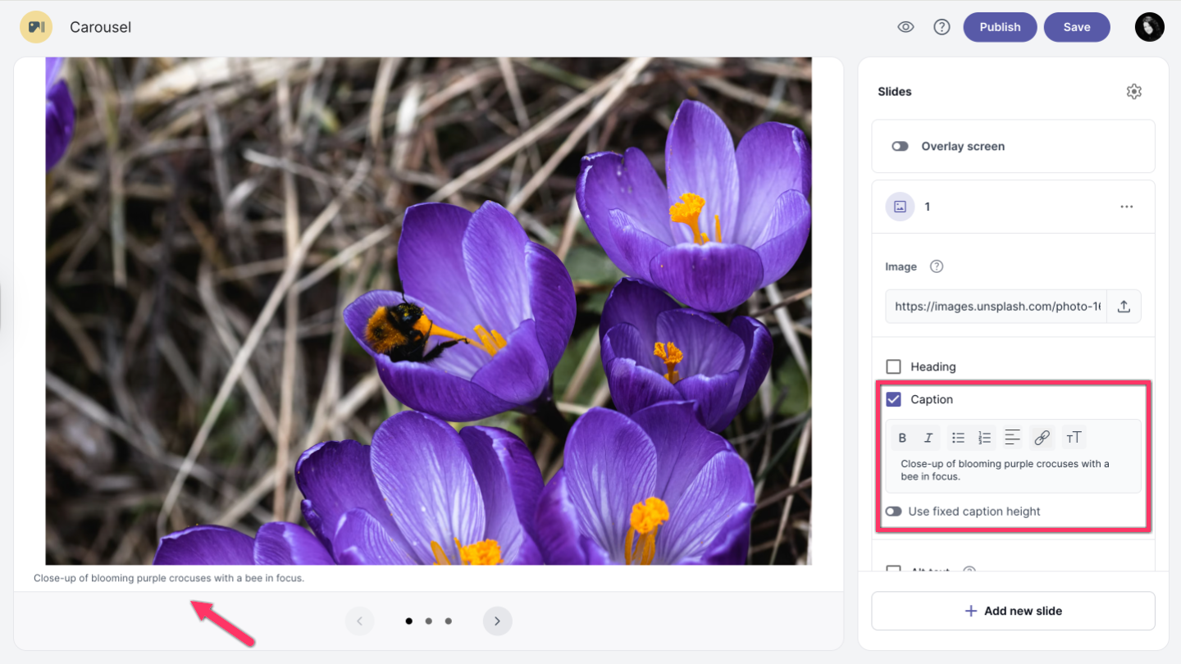The image size is (1181, 664).
Task: Enable the Overlay screen toggle
Action: click(900, 147)
